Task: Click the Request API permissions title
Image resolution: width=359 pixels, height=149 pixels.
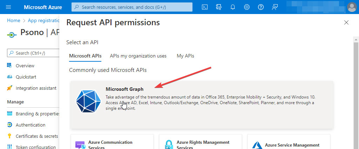Action: click(x=113, y=22)
